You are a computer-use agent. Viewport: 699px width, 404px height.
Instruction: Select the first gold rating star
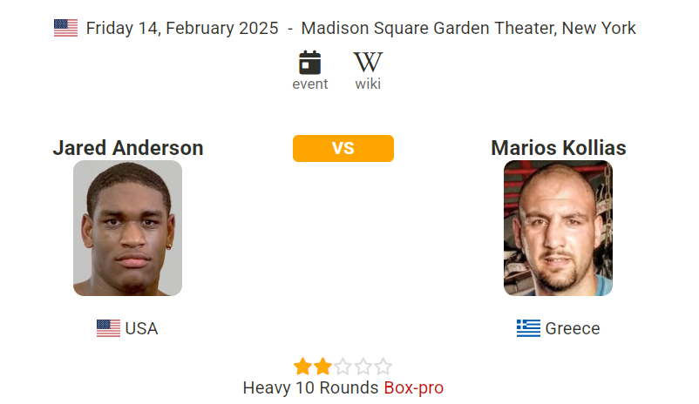point(302,367)
